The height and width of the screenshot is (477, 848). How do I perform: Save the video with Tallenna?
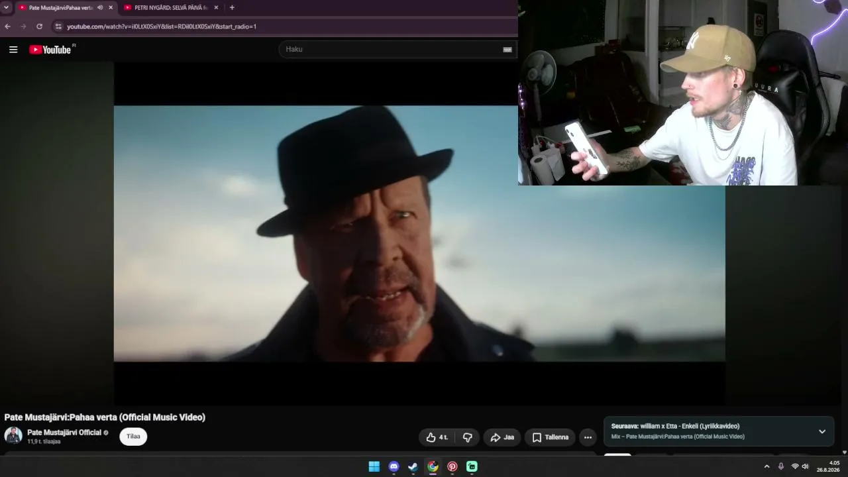(550, 437)
